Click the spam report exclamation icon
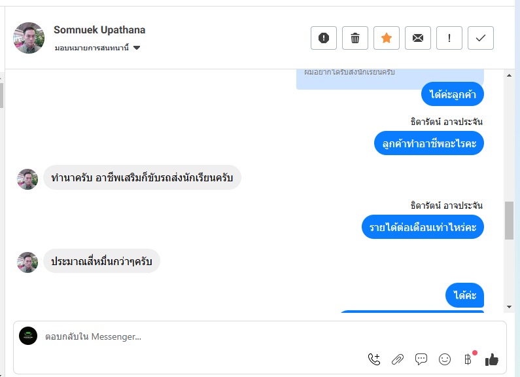520x377 pixels. pos(323,38)
